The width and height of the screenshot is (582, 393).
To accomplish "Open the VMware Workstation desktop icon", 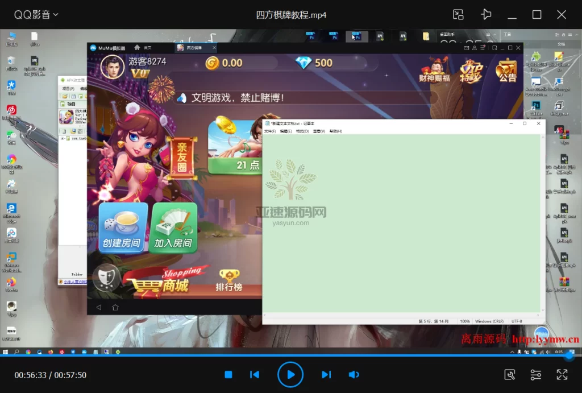I will click(11, 262).
